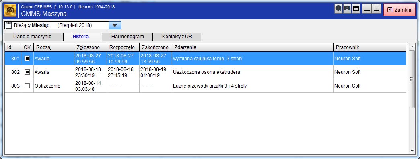Maximize the CMMS Maszyna window

pyautogui.click(x=377, y=8)
